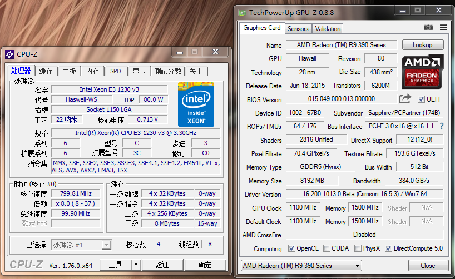This screenshot has width=455, height=279.
Task: Click the GPU-Z title bar app icon
Action: [242, 13]
